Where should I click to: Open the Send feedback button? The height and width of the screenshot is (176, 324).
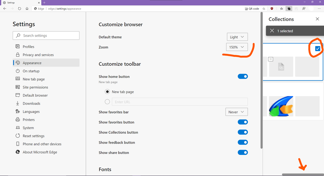coord(304,9)
